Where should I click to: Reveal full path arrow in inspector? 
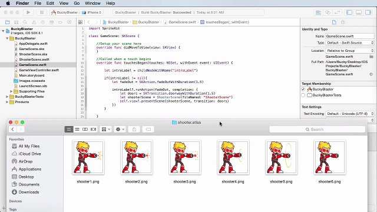[x=371, y=74]
